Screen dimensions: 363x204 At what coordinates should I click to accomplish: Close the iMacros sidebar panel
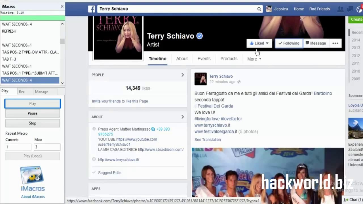(x=62, y=6)
